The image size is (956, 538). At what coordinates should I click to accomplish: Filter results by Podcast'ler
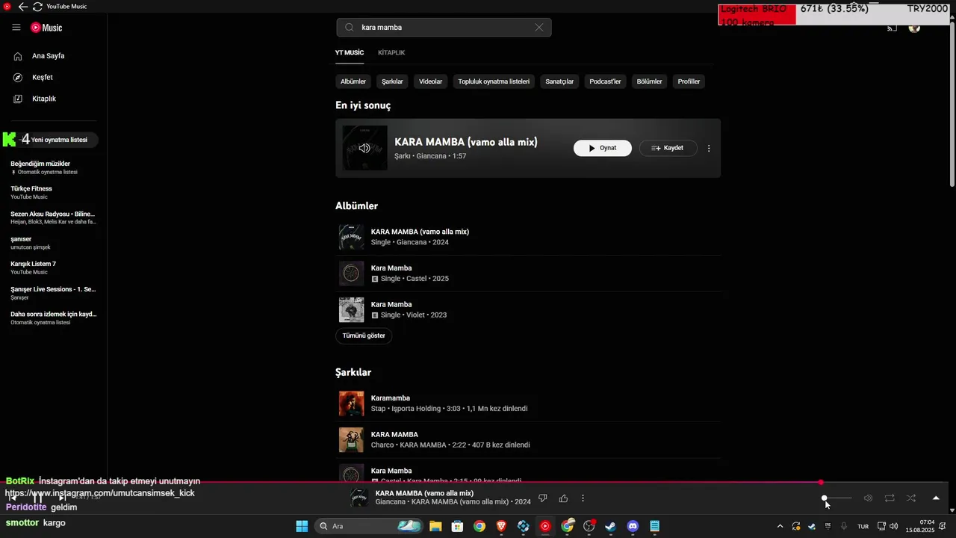coord(605,81)
